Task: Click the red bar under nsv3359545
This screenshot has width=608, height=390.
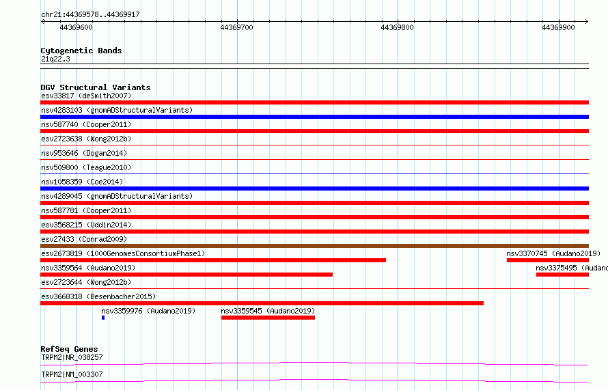Action: coord(268,318)
